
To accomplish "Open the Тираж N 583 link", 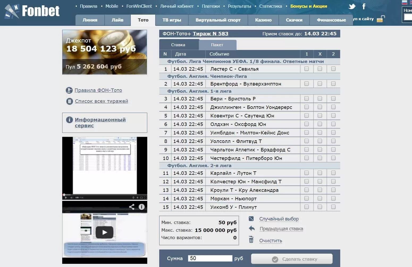I will coord(211,34).
